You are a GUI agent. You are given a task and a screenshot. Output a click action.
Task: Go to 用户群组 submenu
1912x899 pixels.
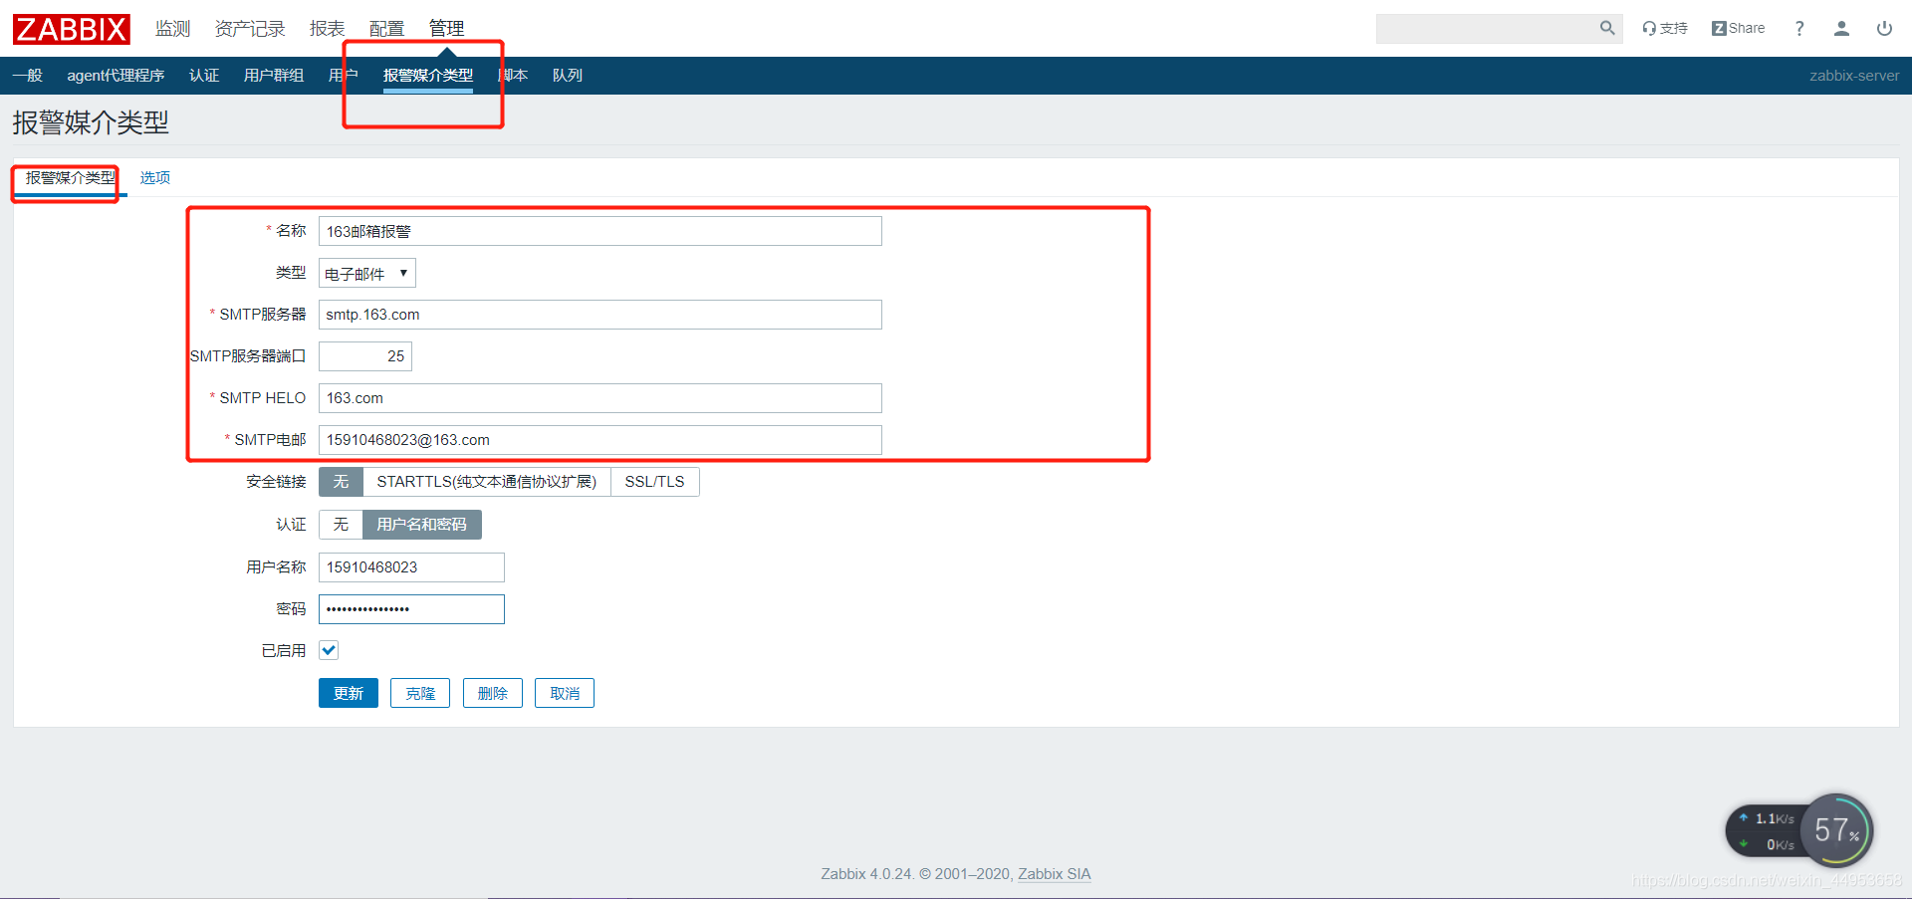(274, 76)
